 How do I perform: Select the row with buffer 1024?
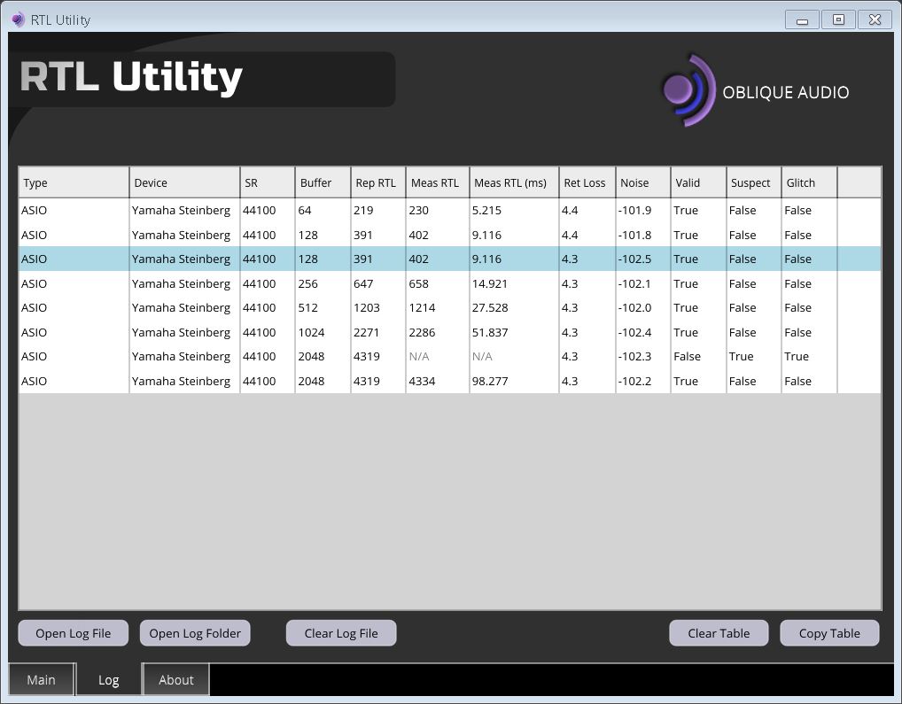tap(450, 333)
